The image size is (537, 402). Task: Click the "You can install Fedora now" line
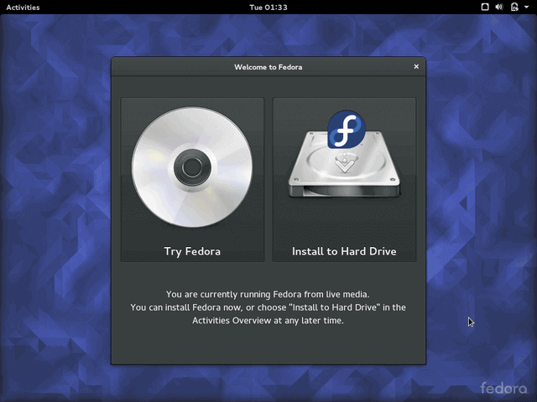tap(268, 307)
